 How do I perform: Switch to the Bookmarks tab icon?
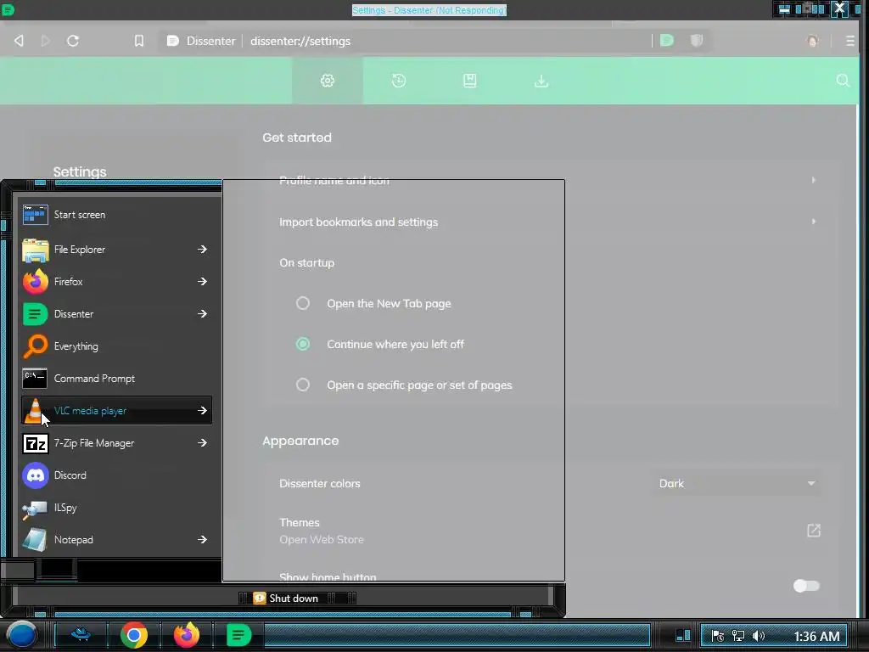[470, 81]
